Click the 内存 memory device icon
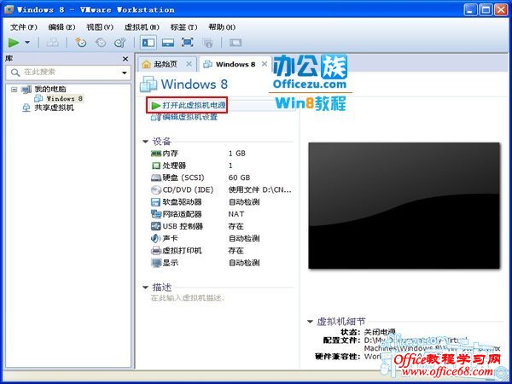Image resolution: width=512 pixels, height=384 pixels. click(x=156, y=153)
